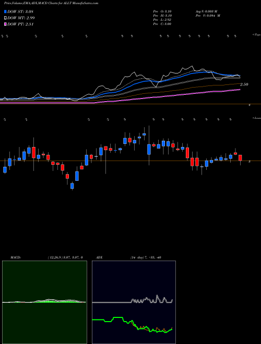This screenshot has height=344, width=261.
Task: Click the white DOW MT legend swatch
Action: tap(5, 18)
